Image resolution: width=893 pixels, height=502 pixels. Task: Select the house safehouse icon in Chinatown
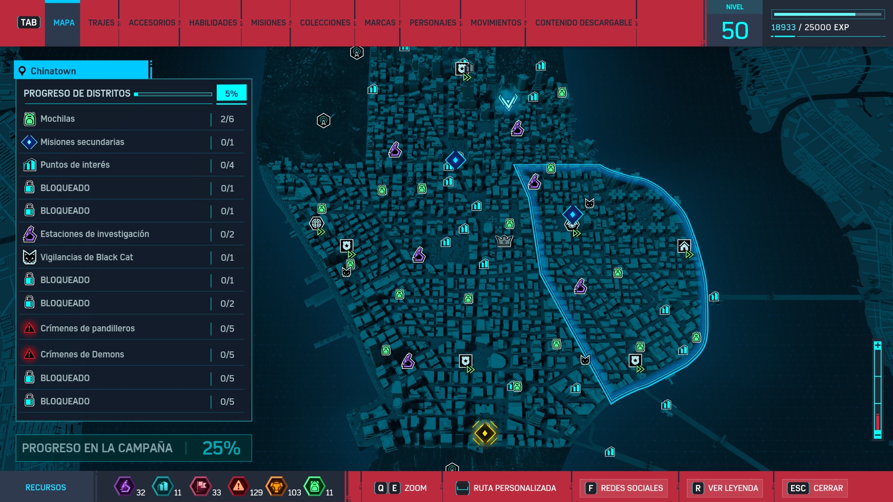(x=684, y=246)
